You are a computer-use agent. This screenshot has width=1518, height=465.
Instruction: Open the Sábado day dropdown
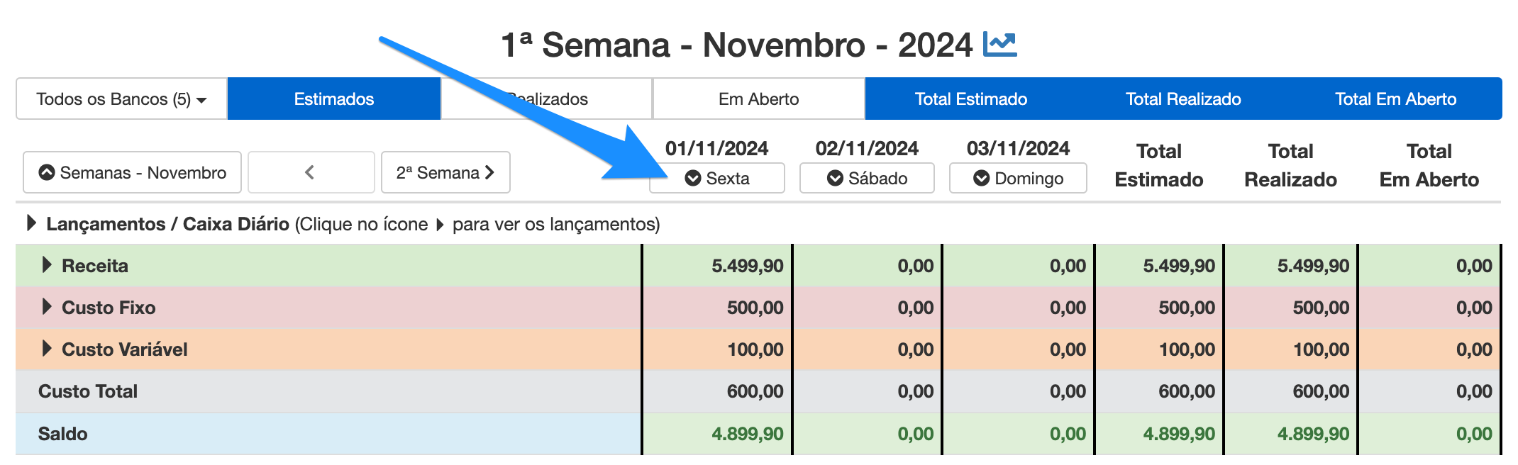(867, 178)
